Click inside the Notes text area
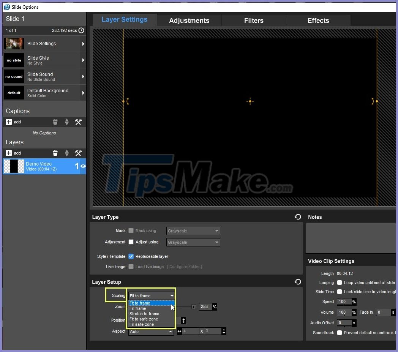 coord(350,237)
